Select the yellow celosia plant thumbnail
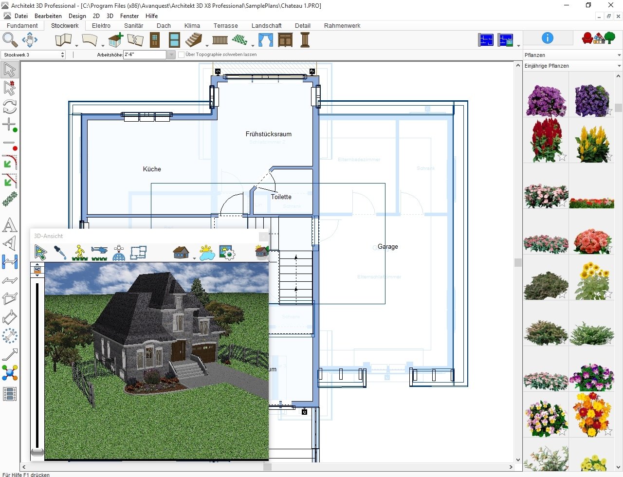The width and height of the screenshot is (623, 477). pos(592,141)
